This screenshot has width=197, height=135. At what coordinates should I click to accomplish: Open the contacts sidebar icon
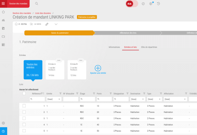coord(3,20)
